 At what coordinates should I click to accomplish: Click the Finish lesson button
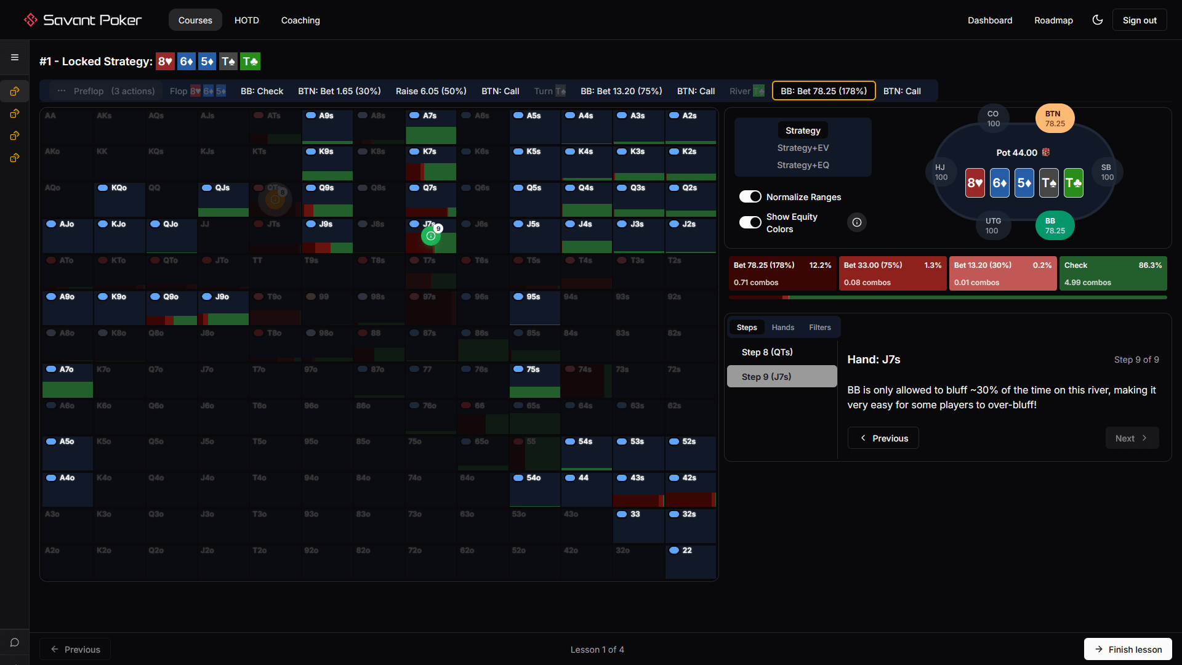[x=1127, y=649]
